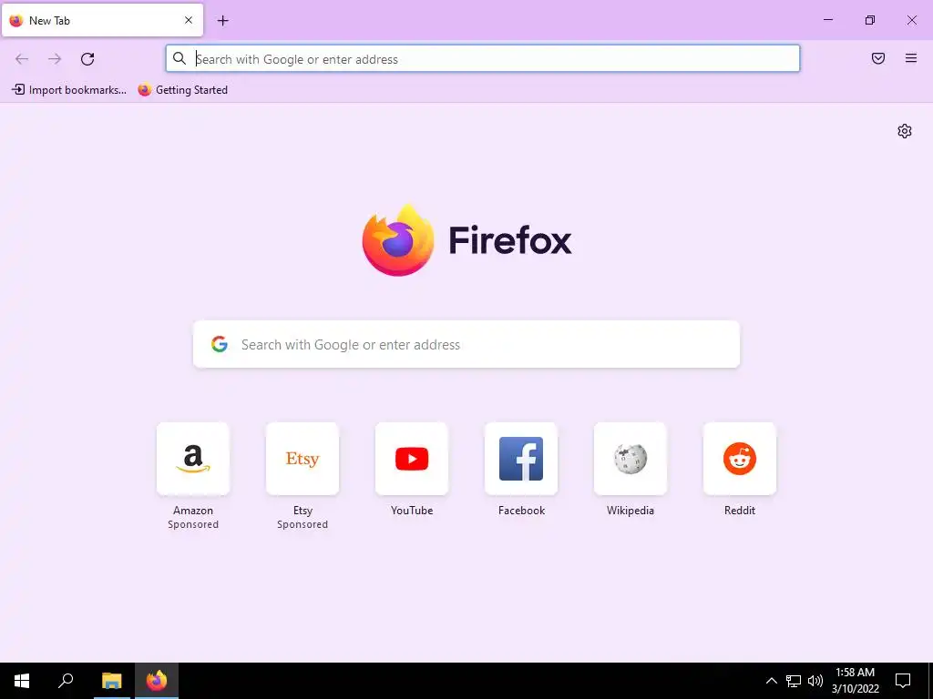Open the YouTube shortcut tile
The width and height of the screenshot is (933, 699).
(x=412, y=459)
